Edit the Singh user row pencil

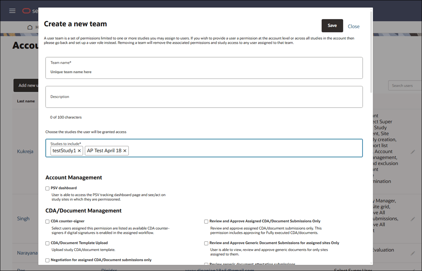413,219
